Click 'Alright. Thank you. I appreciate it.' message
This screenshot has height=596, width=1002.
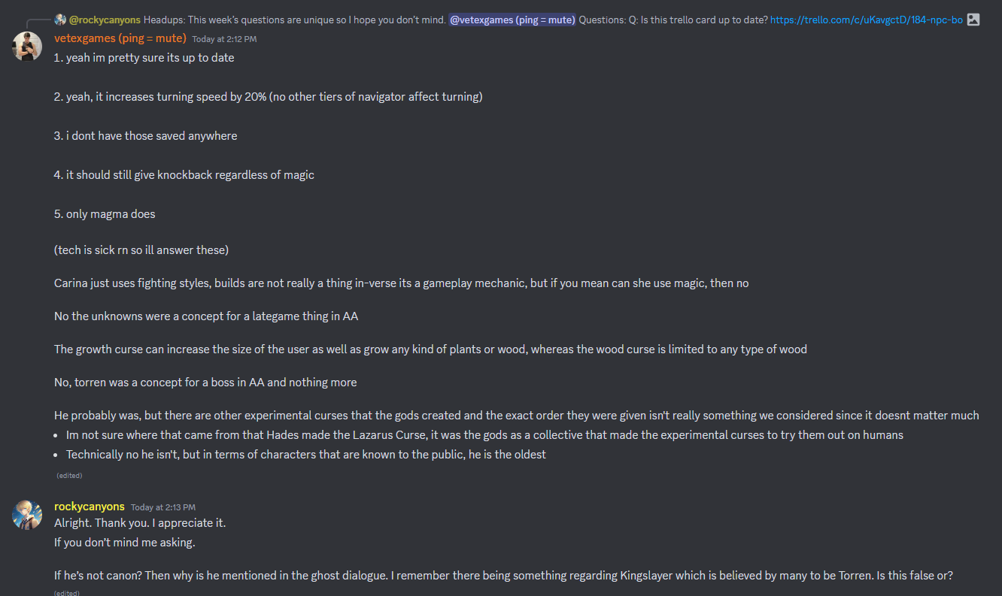(140, 523)
